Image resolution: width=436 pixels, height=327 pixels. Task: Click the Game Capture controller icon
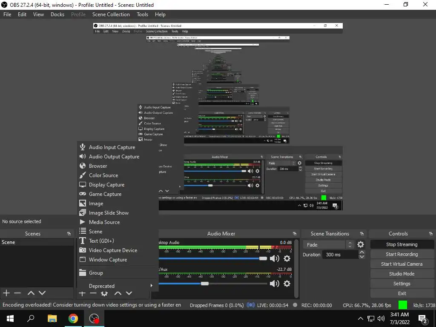click(x=82, y=194)
